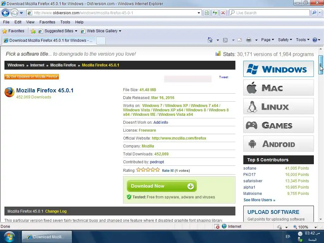The image size is (324, 243).
Task: Go back with the browser Back arrow
Action: point(6,13)
